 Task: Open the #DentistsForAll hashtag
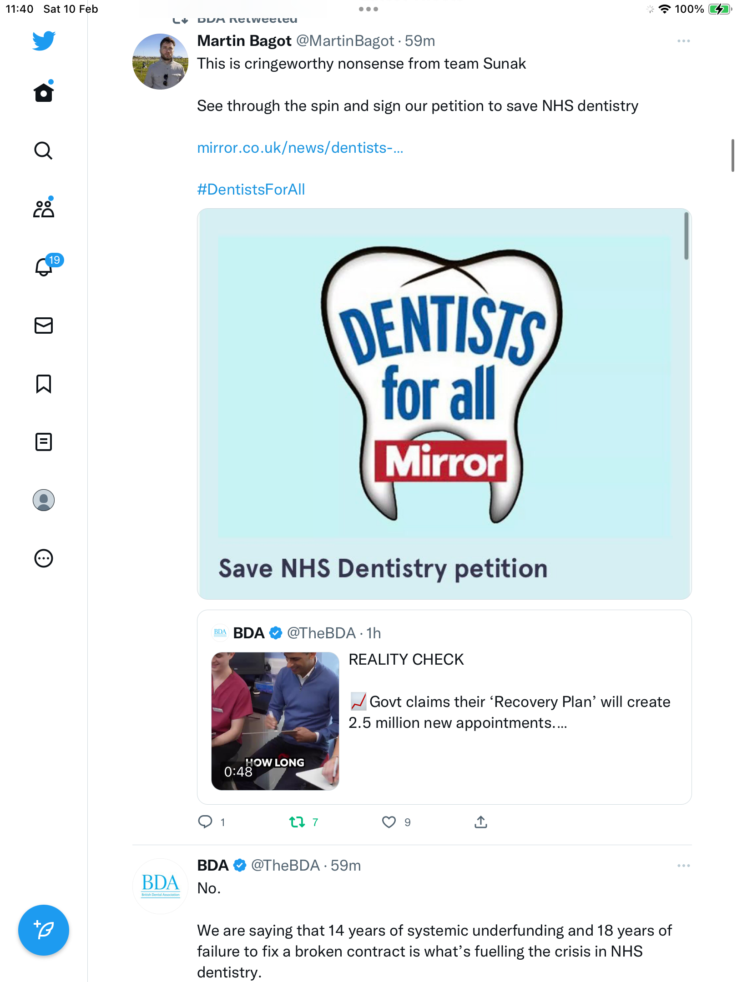click(x=251, y=190)
